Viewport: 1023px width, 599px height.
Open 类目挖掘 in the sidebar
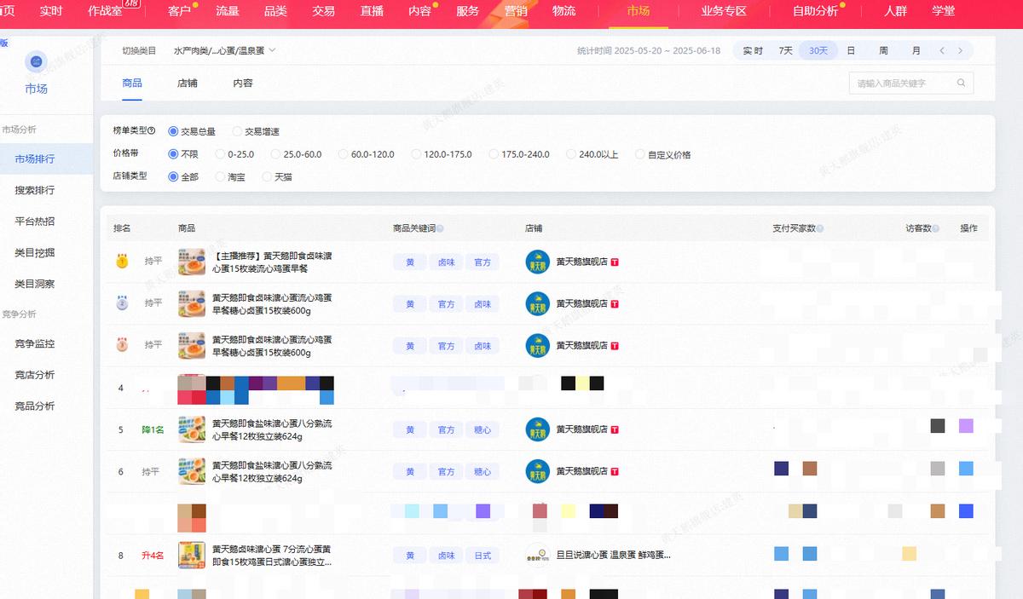point(35,253)
